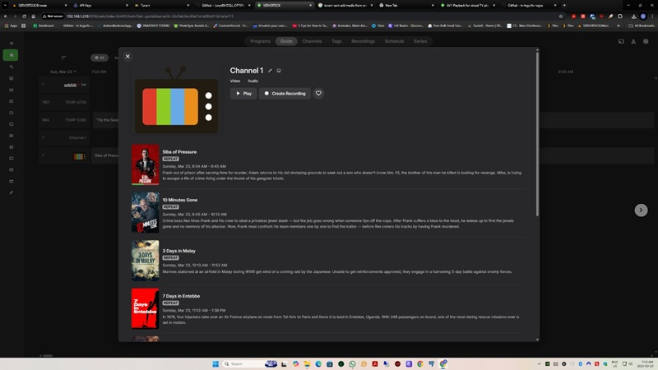
Task: Go to Home in the sidebar
Action: [11, 55]
